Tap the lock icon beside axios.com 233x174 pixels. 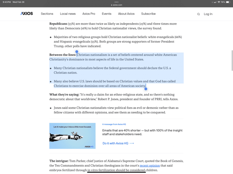112,5
